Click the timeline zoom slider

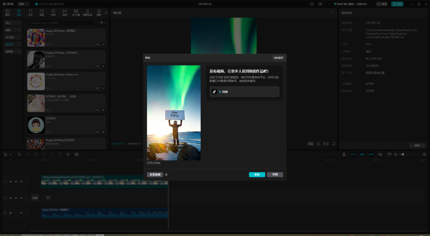tap(403, 154)
